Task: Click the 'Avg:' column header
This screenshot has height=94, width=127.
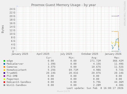Action: [x=95, y=58]
